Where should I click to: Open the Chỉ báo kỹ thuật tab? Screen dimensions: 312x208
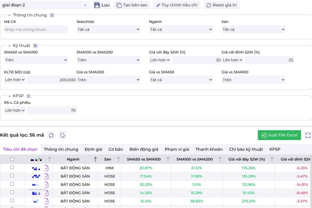coord(246,149)
